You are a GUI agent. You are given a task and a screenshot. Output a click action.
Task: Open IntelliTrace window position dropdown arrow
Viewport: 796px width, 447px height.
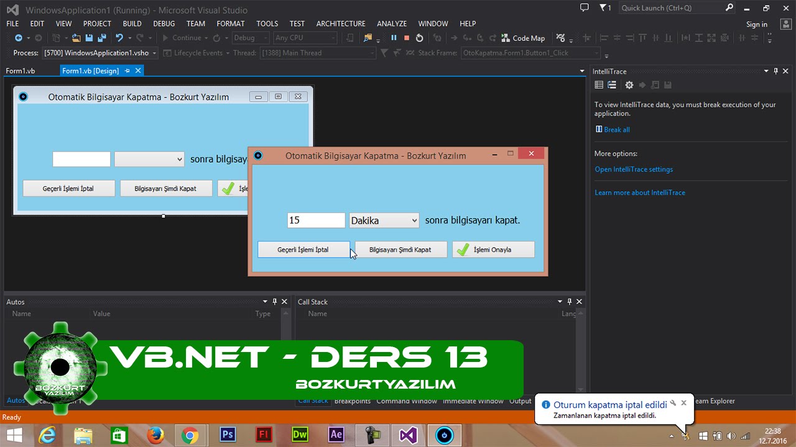tap(766, 71)
